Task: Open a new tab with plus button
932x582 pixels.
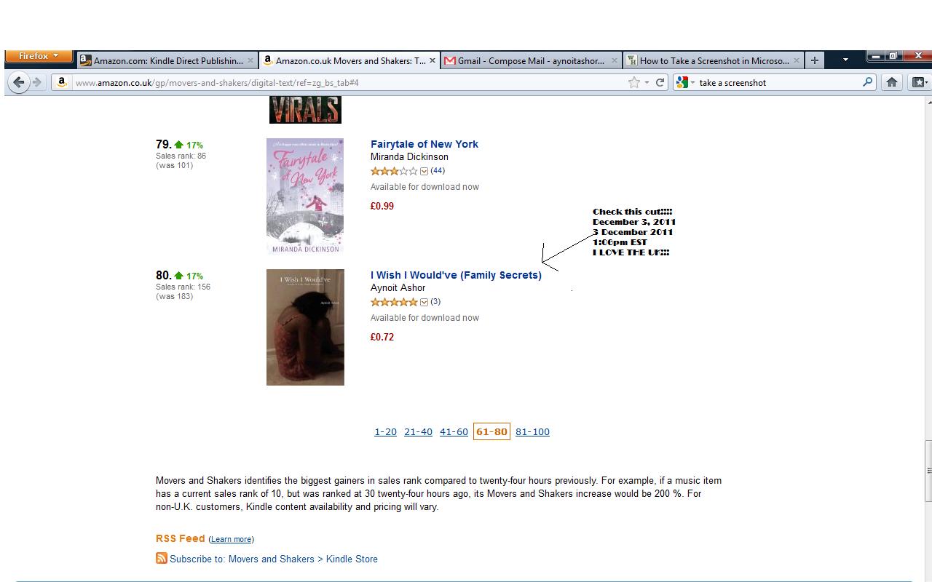Action: 815,60
